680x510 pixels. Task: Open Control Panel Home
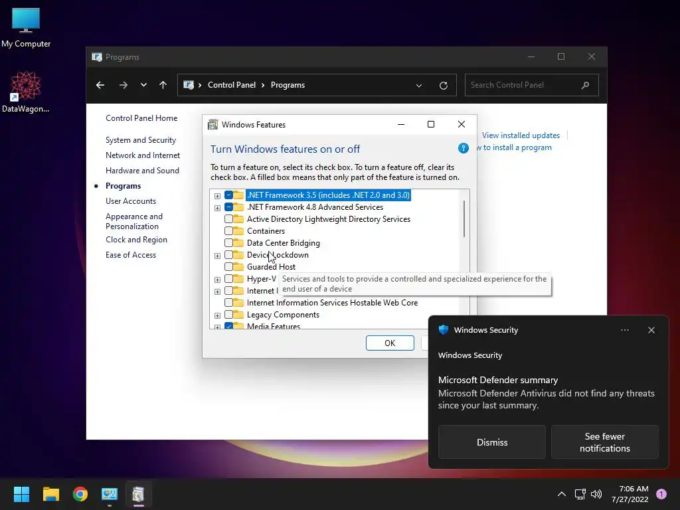tap(141, 118)
